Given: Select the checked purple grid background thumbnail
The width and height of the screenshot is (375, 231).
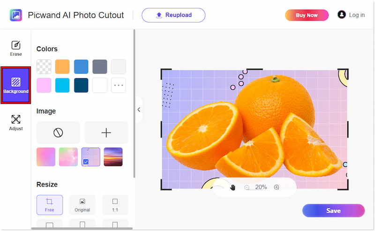Looking at the screenshot, I should (x=90, y=157).
